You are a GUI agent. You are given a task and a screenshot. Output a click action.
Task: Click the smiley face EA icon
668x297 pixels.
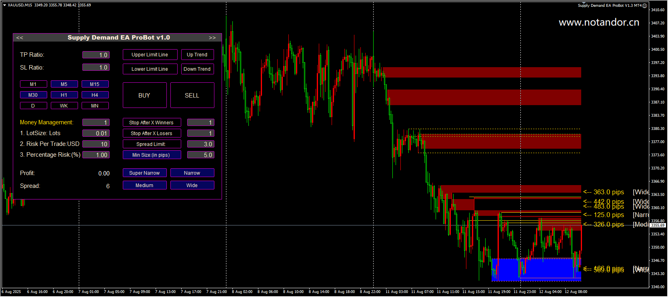point(645,6)
